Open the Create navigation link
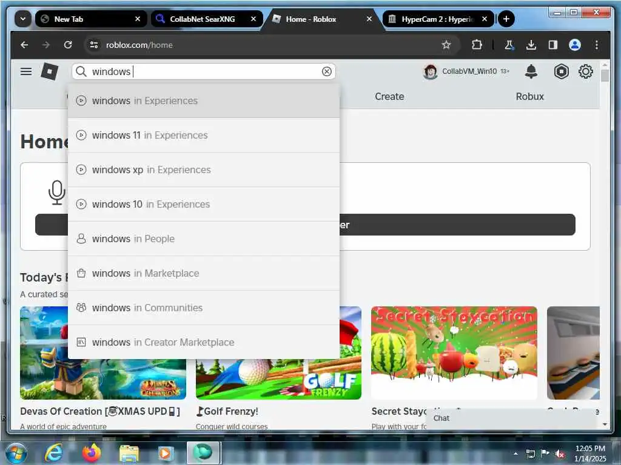Screen dimensions: 621x465 (389, 96)
